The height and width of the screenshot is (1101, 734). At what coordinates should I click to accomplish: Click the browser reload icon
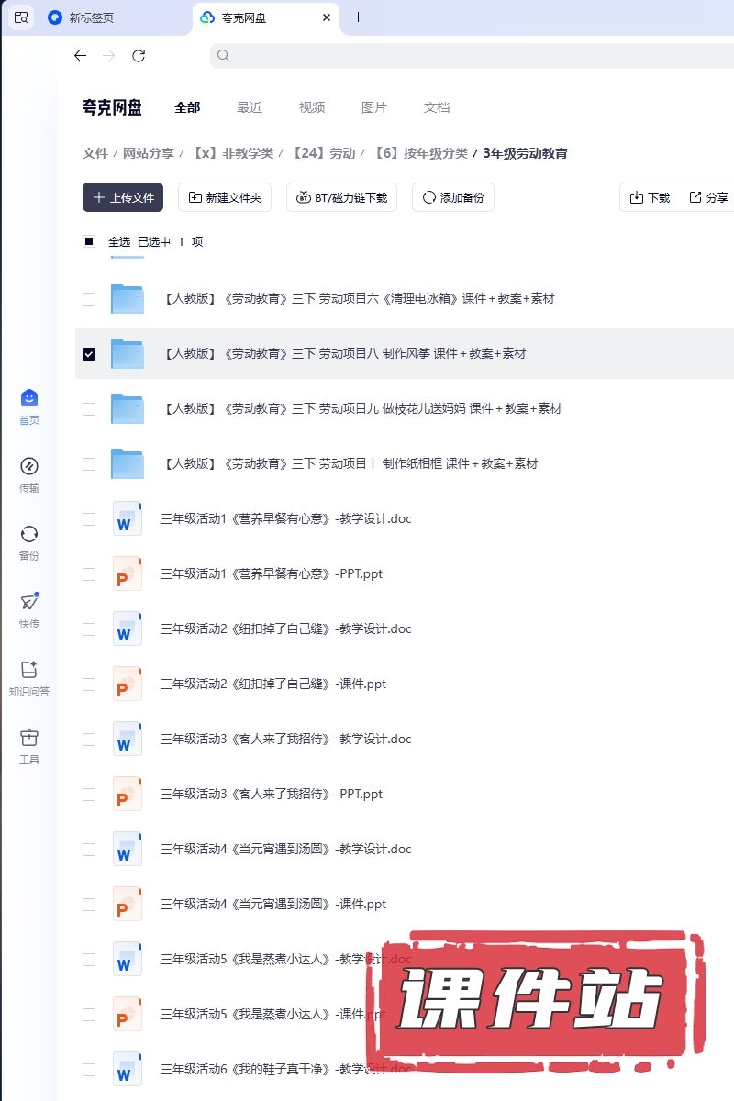(x=139, y=56)
